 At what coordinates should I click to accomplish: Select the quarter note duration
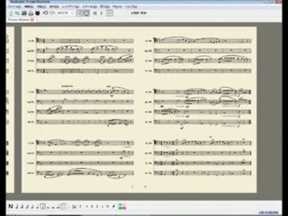pos(37,207)
